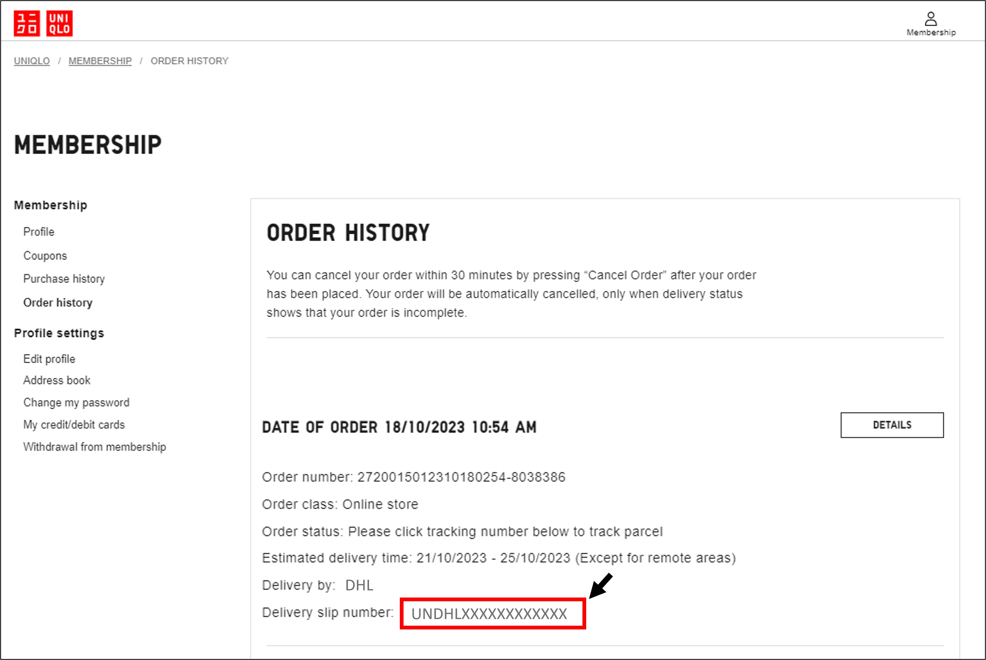Click the UNDHL delivery slip tracking number

tap(489, 614)
